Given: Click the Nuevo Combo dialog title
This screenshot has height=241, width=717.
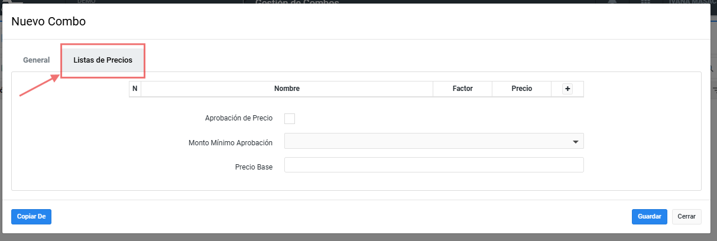Looking at the screenshot, I should (x=48, y=22).
